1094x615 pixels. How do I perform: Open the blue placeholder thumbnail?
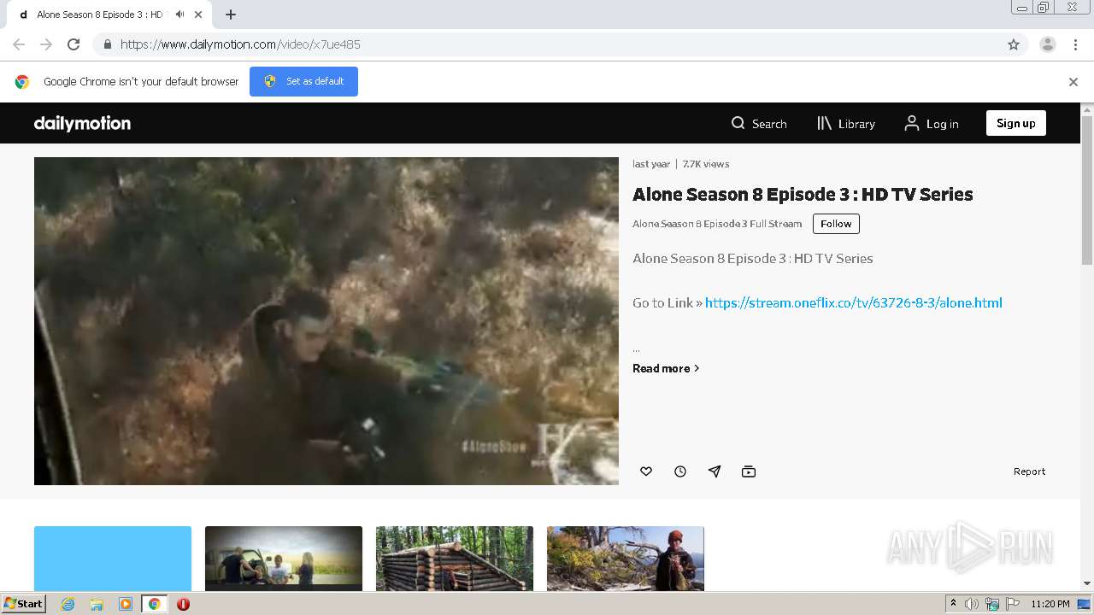click(x=113, y=559)
